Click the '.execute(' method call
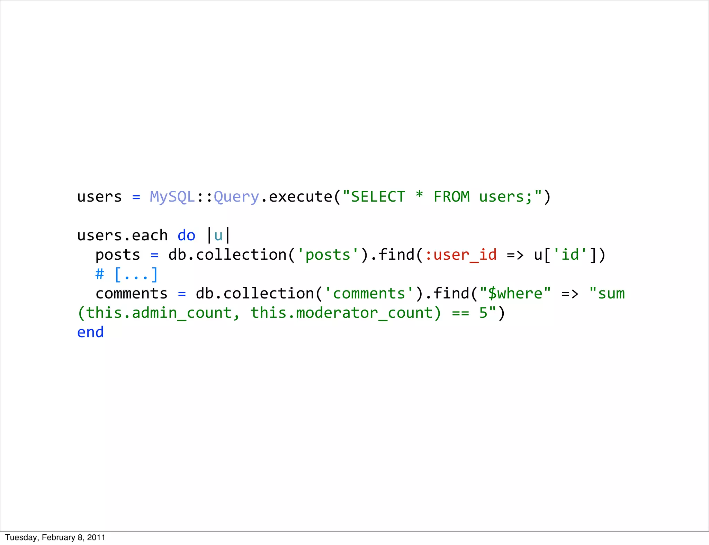Image resolution: width=709 pixels, height=545 pixels. click(x=300, y=197)
